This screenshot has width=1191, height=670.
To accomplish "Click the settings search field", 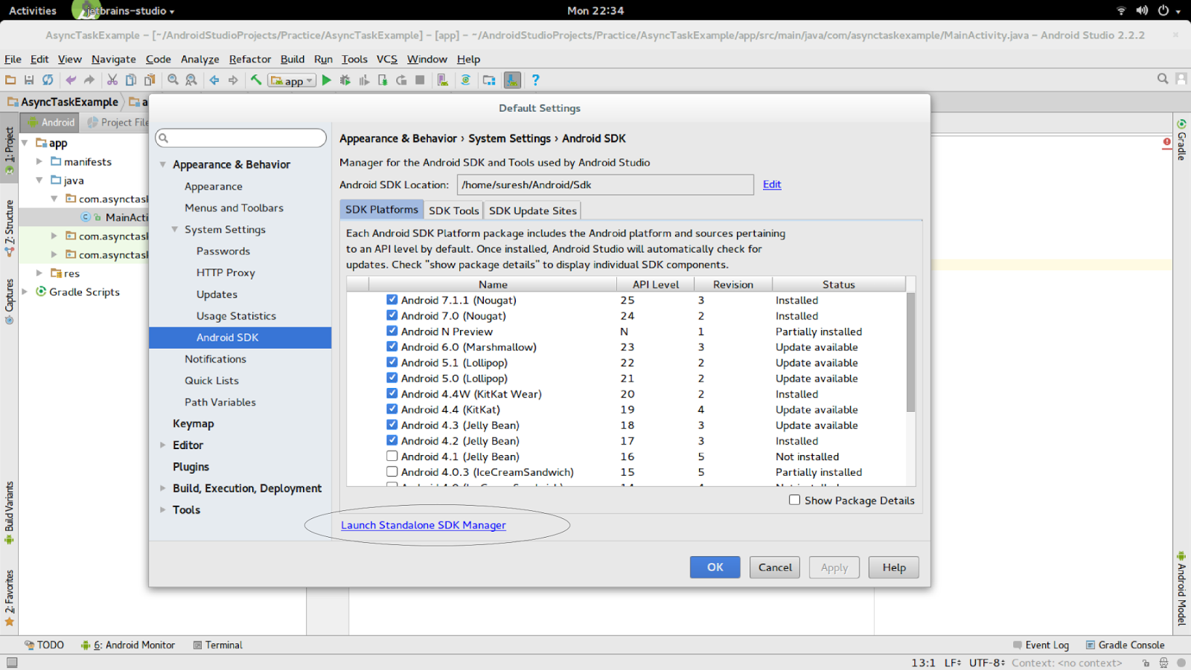I will tap(240, 138).
